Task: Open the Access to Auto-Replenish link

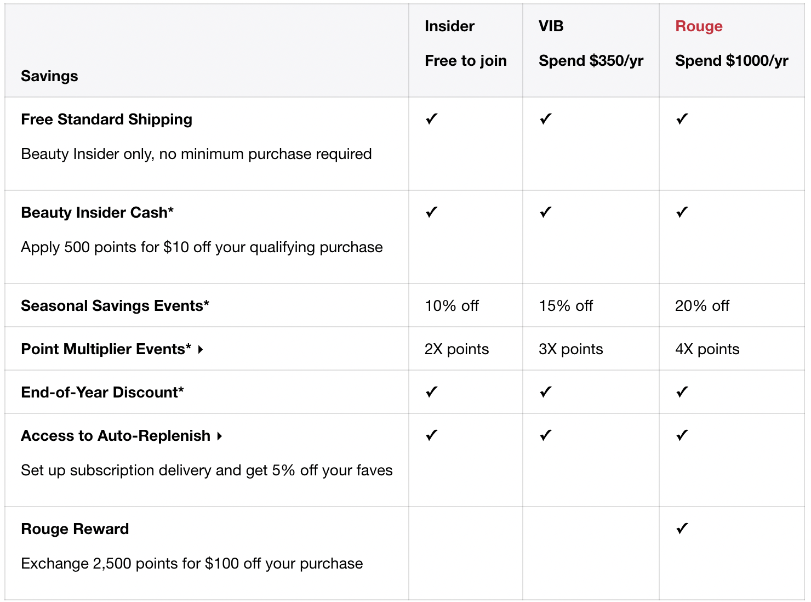Action: (116, 436)
